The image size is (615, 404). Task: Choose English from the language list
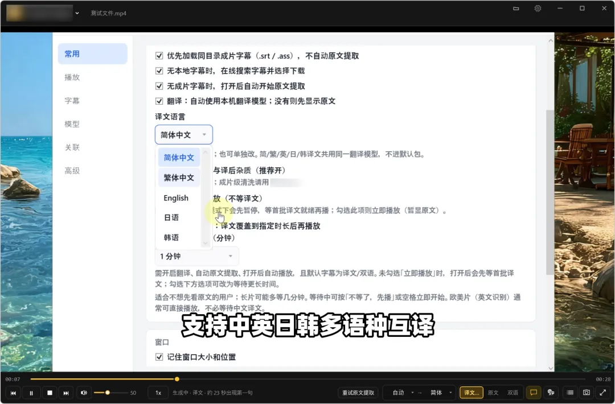click(x=179, y=198)
